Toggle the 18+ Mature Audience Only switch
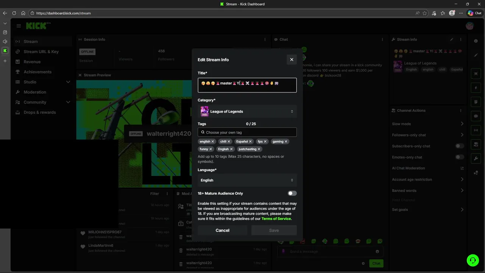The height and width of the screenshot is (273, 485). pos(292,193)
